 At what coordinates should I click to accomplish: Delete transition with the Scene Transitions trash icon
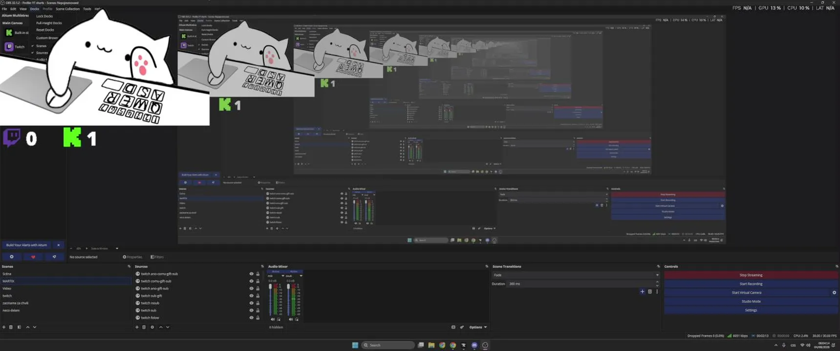650,292
